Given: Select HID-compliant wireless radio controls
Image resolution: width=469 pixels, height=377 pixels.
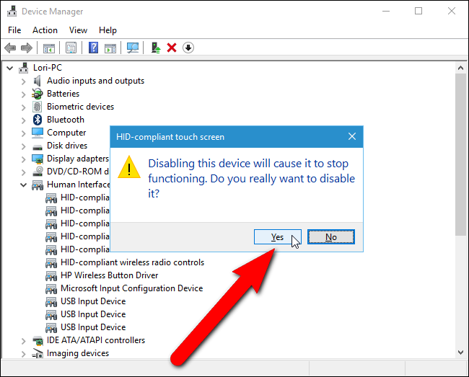Looking at the screenshot, I should pyautogui.click(x=132, y=262).
